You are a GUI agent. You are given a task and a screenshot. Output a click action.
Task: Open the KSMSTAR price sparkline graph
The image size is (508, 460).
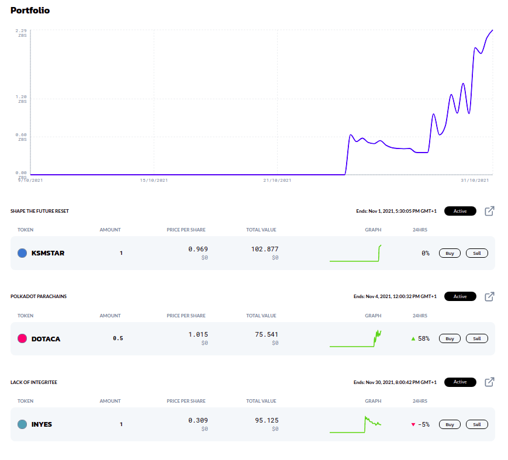[355, 253]
